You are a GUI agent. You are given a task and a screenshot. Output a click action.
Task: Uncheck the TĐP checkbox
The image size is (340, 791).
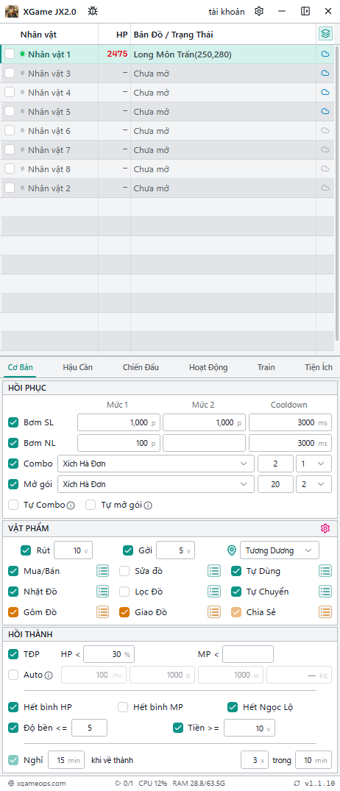[14, 654]
